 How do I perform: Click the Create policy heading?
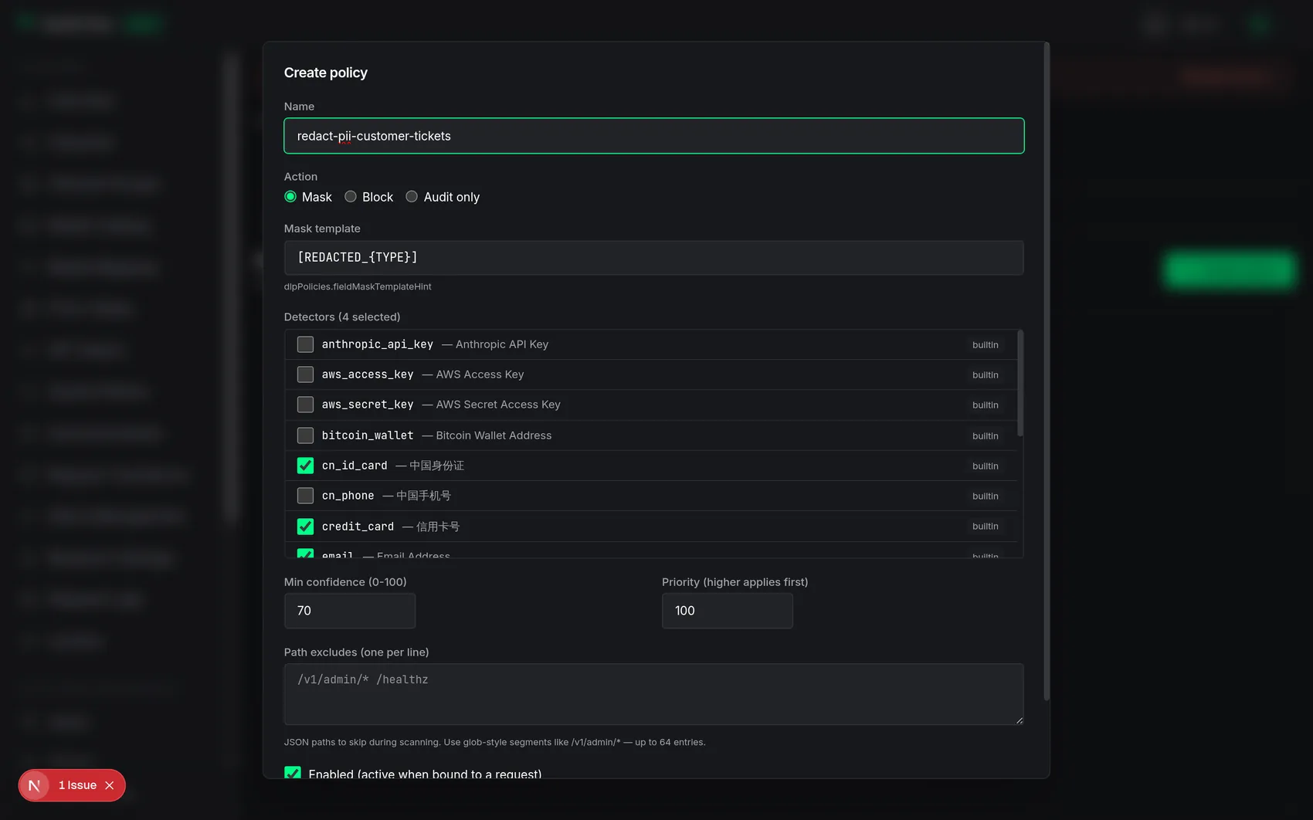326,73
